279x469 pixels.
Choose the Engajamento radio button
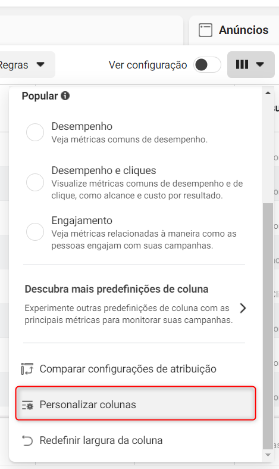click(35, 232)
